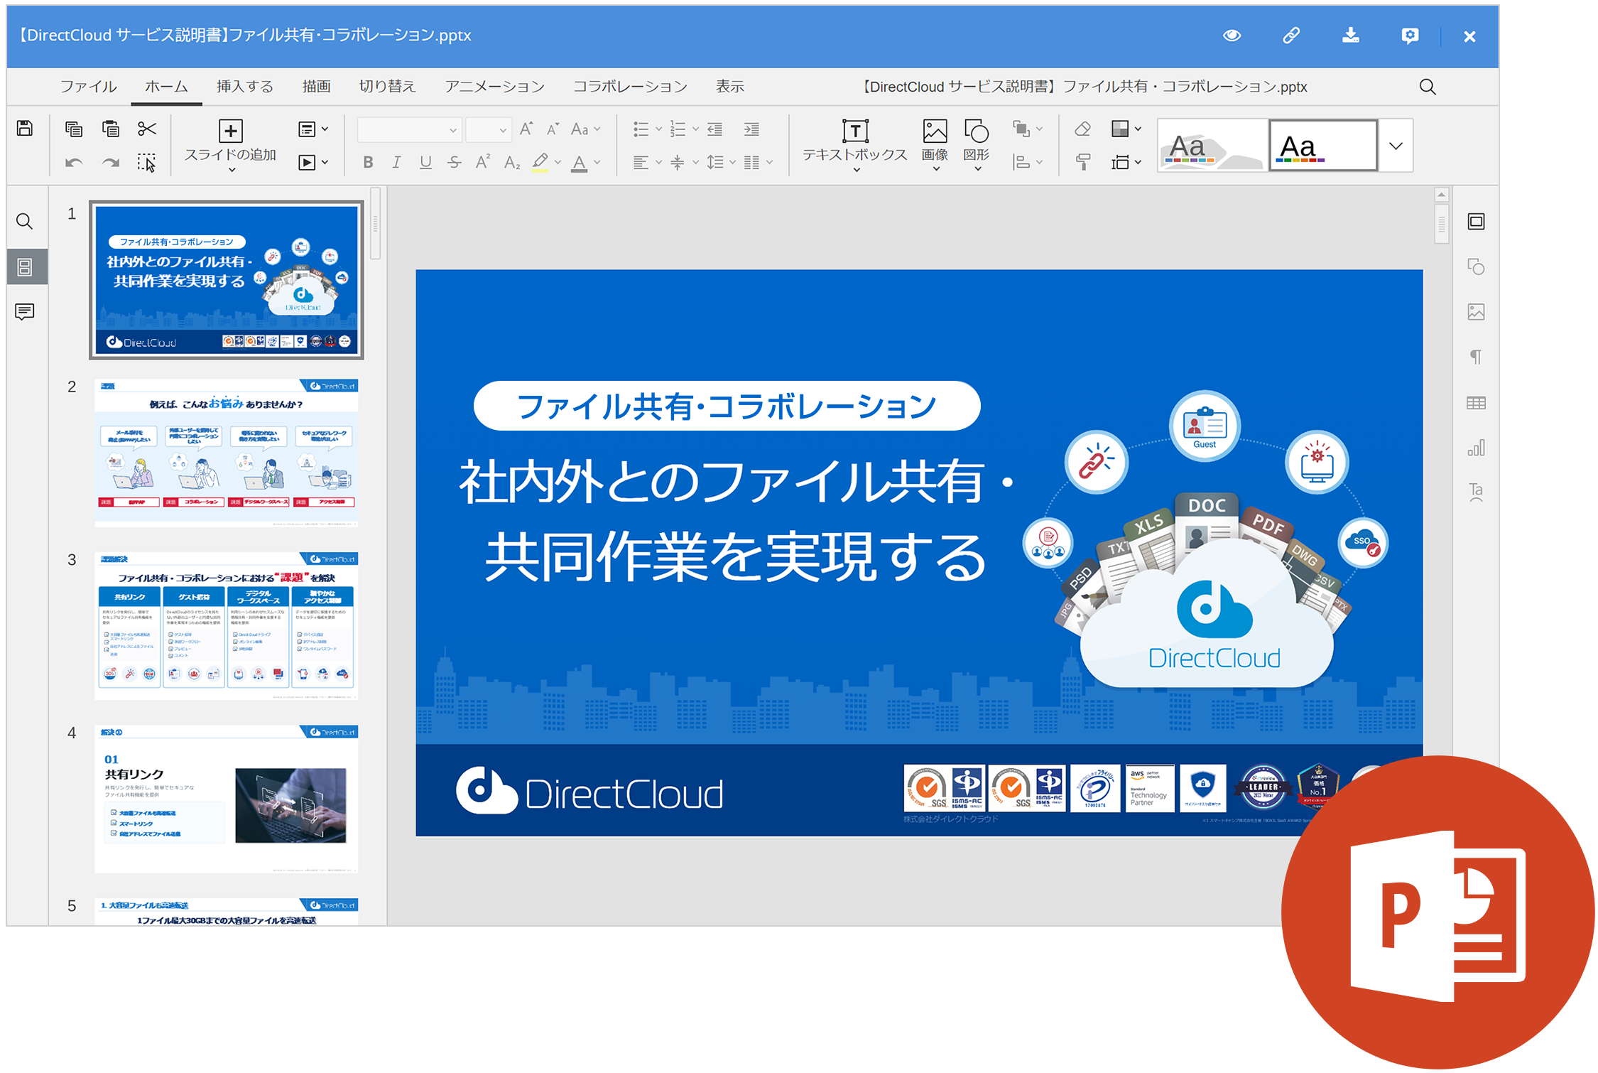Open the change case Aa dropdown
The width and height of the screenshot is (1598, 1073).
[x=586, y=129]
